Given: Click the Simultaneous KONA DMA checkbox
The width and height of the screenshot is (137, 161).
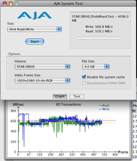Looking at the screenshot, I should click(x=84, y=83).
